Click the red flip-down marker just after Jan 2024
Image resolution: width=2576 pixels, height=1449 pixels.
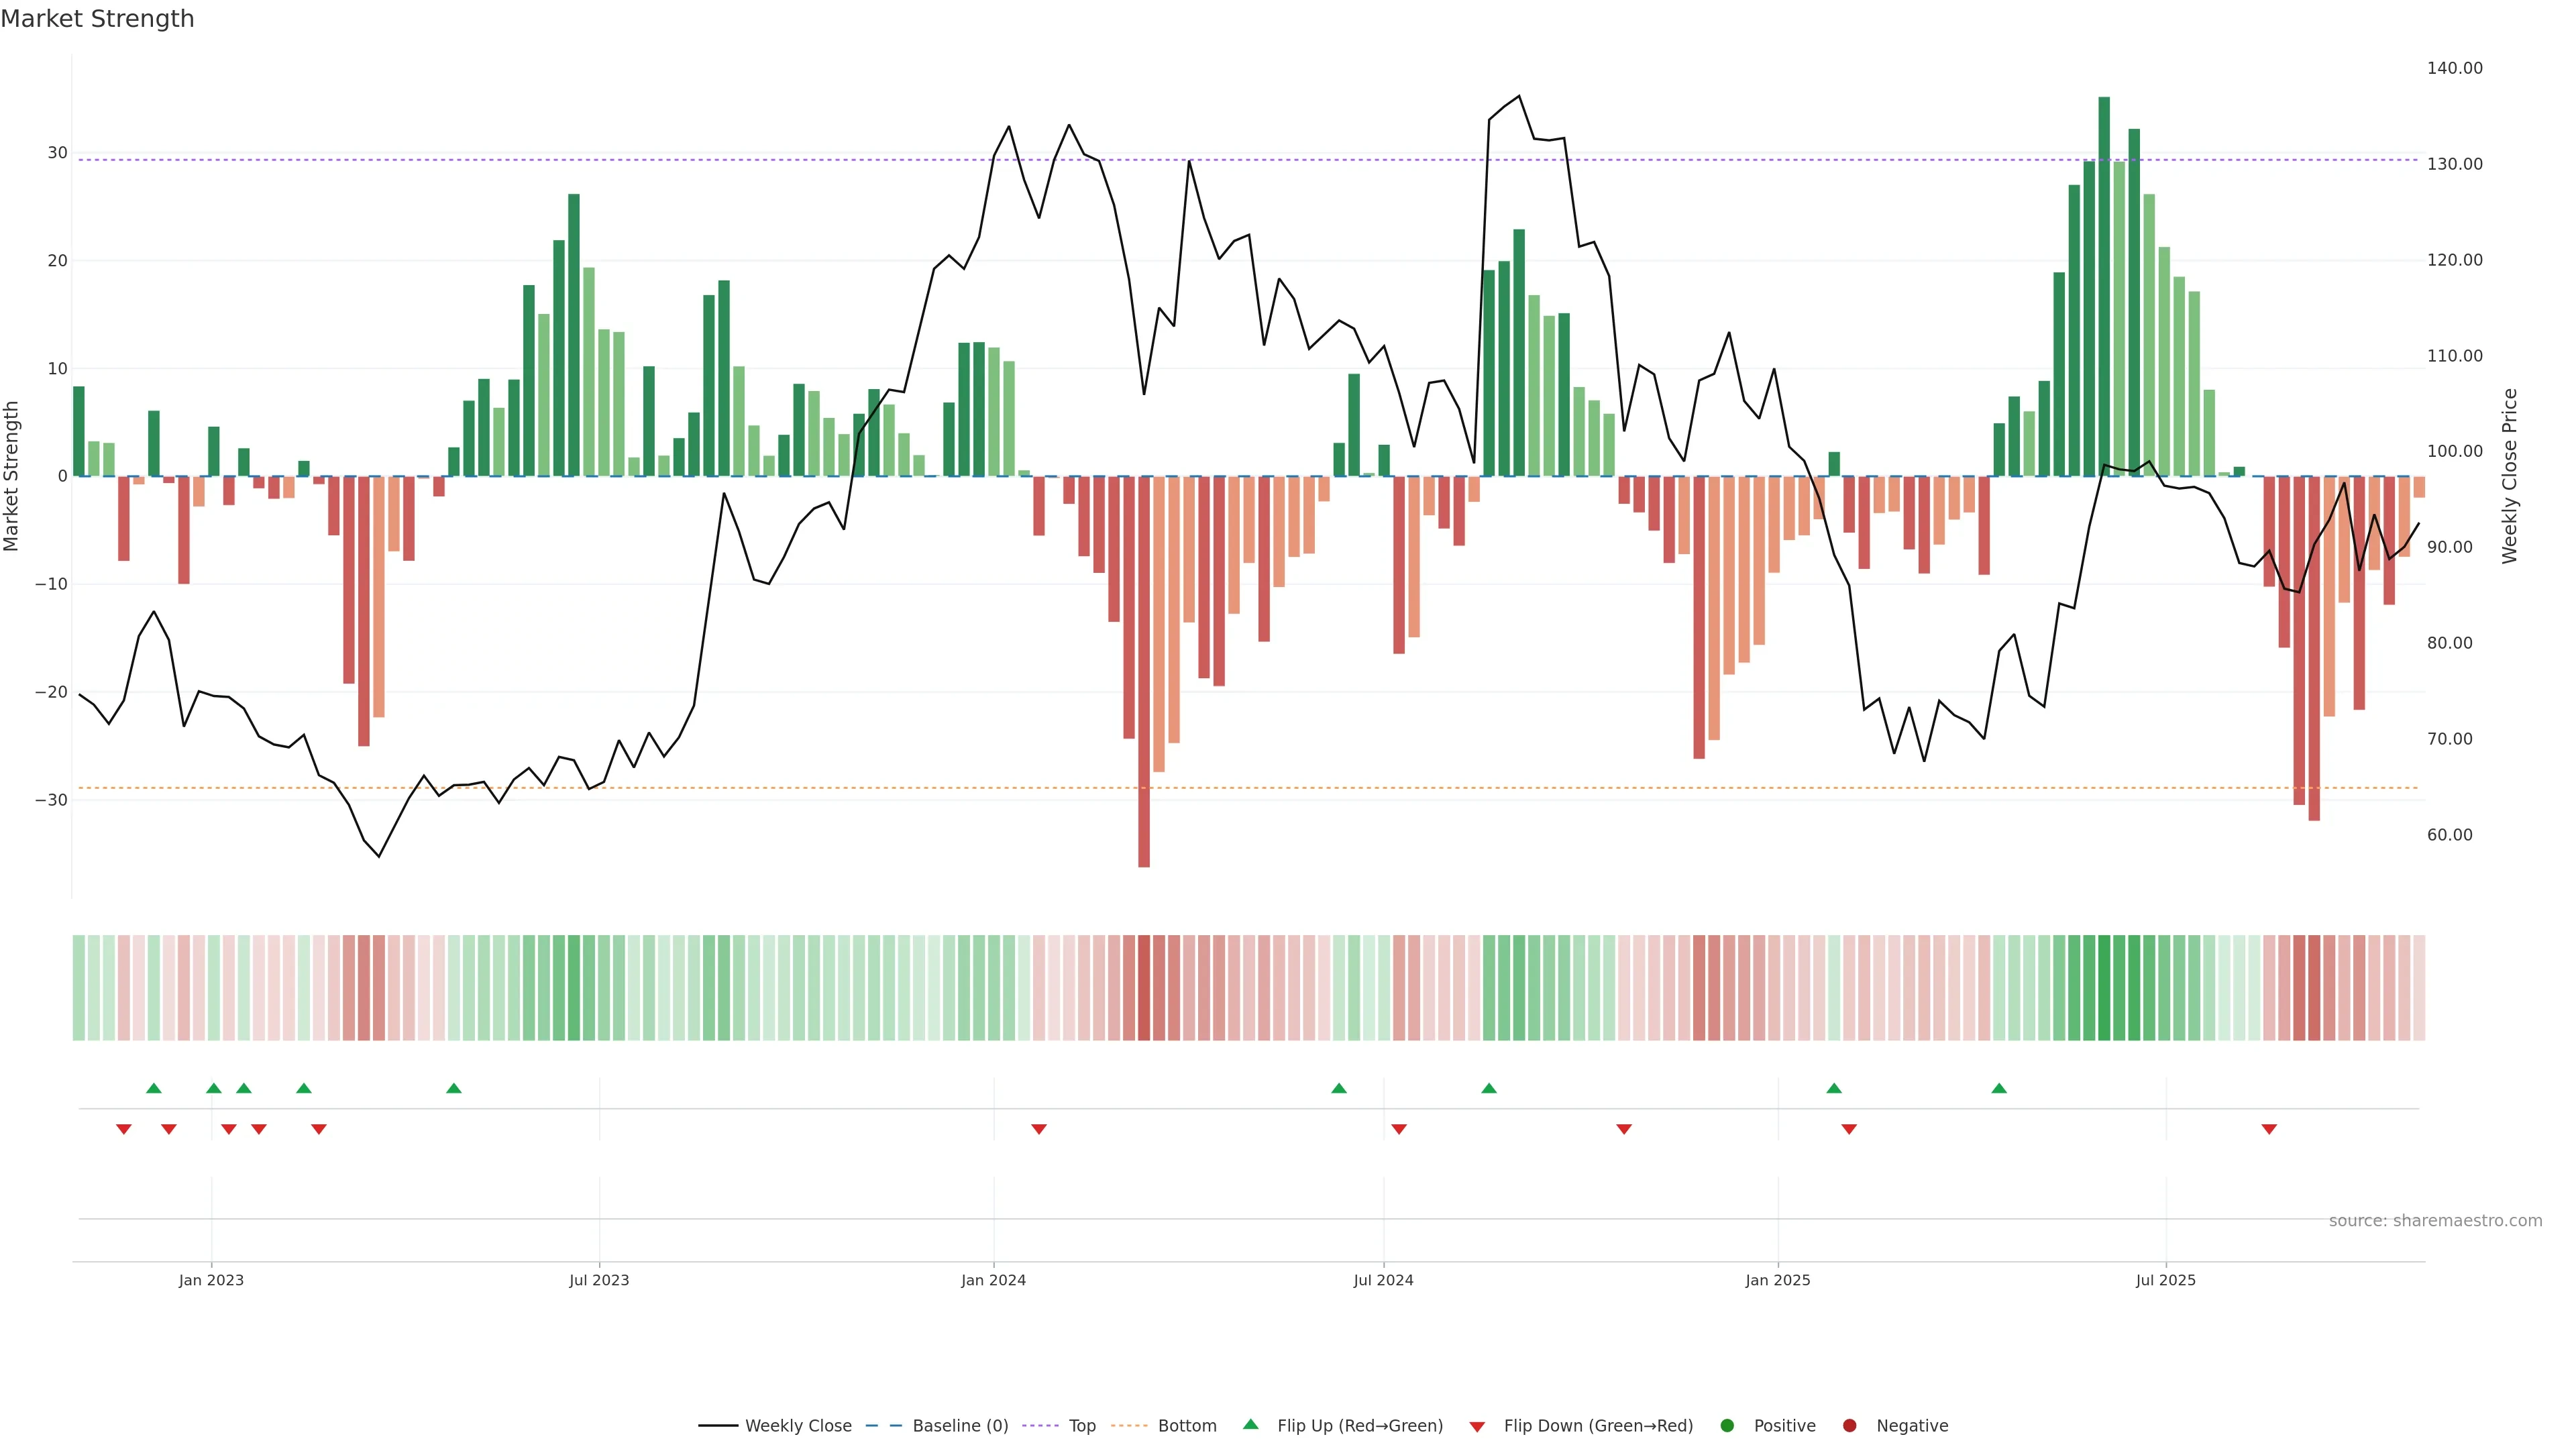click(1039, 1129)
